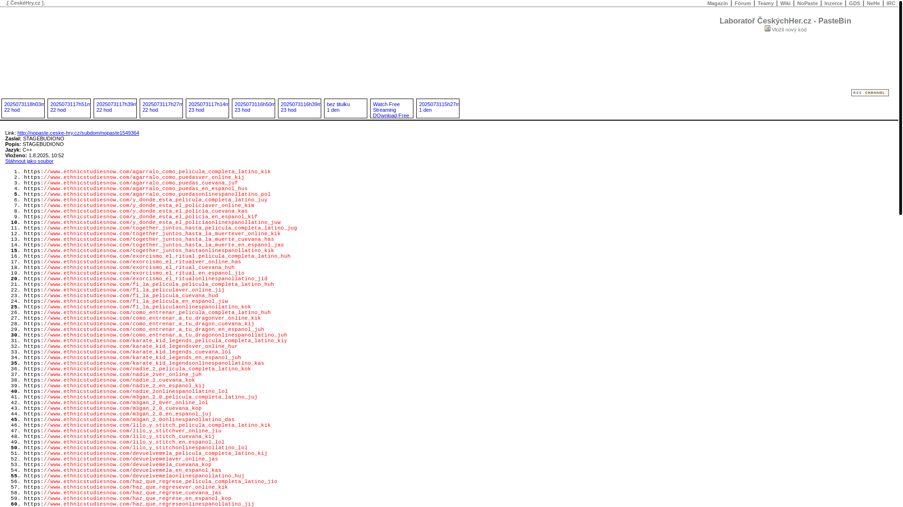Viewport: 903px width, 507px height.
Task: Open the NoPaste menu item
Action: point(807,3)
